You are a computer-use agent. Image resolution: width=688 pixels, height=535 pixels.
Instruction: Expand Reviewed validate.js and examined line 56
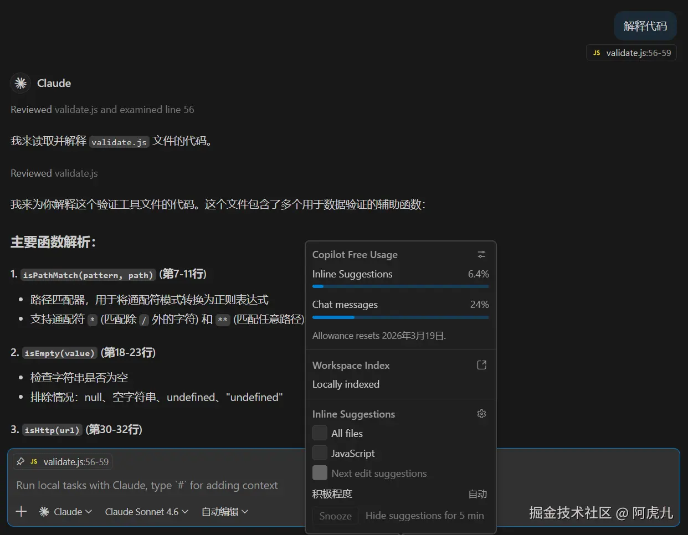point(102,110)
